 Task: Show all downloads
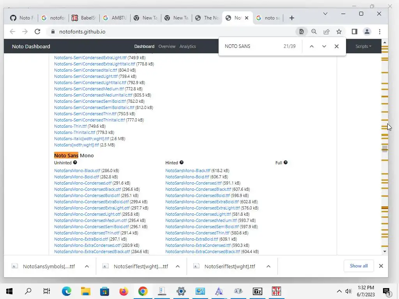pyautogui.click(x=358, y=266)
